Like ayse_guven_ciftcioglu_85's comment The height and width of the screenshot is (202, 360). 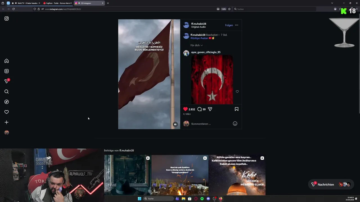coord(237,91)
